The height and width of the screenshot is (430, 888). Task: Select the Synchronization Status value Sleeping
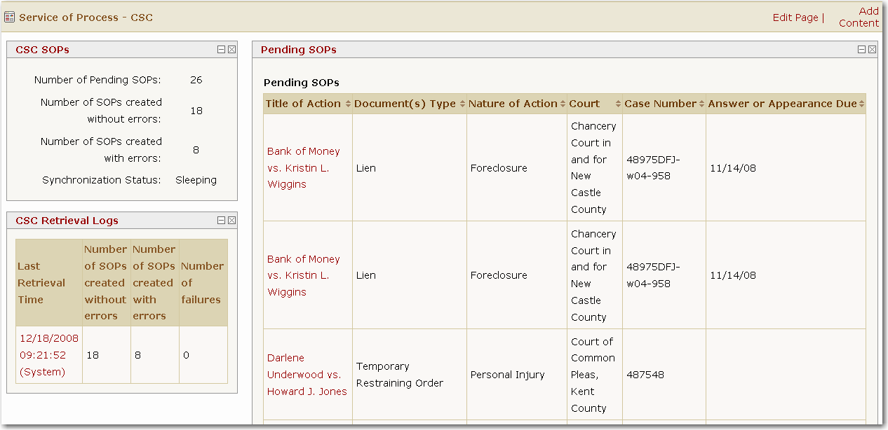(x=196, y=180)
